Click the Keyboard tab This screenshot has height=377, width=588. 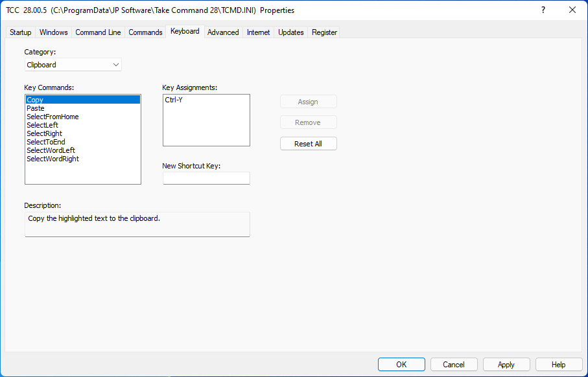(185, 32)
